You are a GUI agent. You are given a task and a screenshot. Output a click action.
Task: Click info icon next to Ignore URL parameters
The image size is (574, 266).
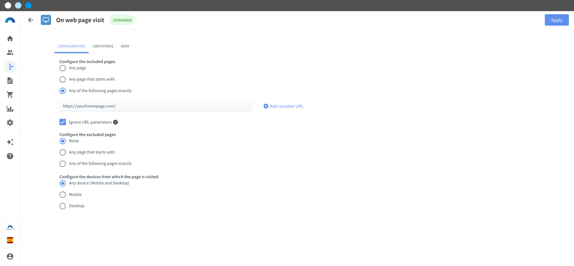click(115, 122)
